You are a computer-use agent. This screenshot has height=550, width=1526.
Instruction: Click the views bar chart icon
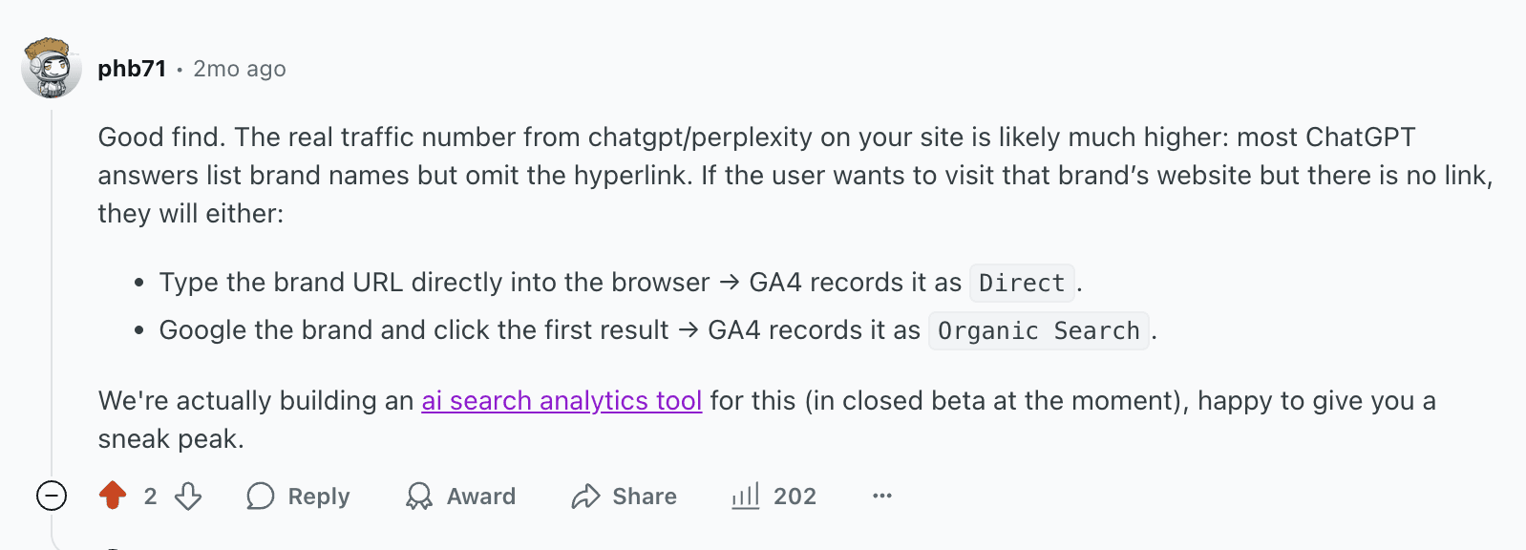pos(745,496)
